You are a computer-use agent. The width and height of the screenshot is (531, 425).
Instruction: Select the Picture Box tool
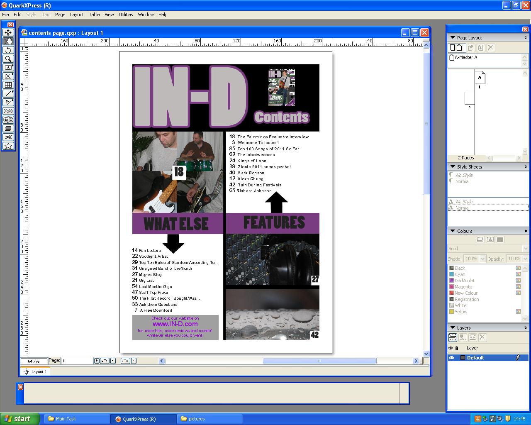tap(8, 76)
